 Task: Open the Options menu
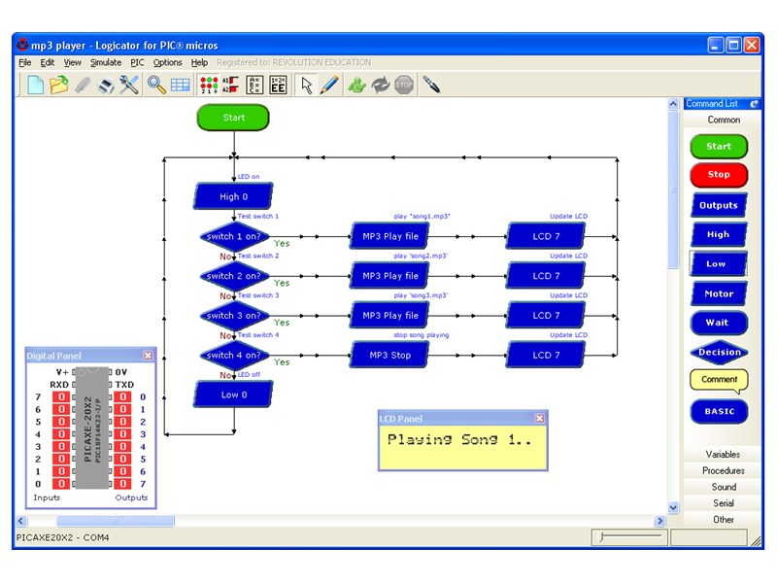click(167, 62)
